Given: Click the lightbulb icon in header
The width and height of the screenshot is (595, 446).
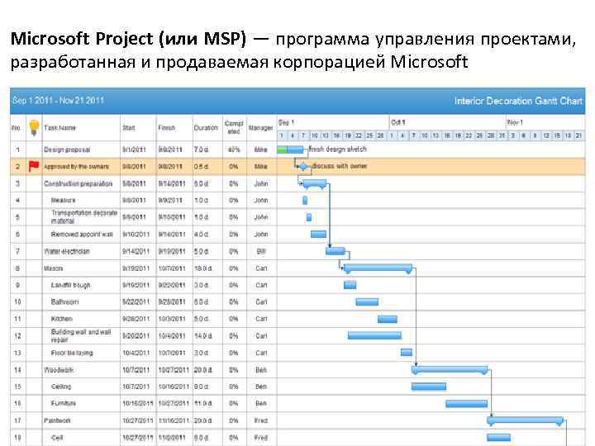Looking at the screenshot, I should tap(34, 127).
